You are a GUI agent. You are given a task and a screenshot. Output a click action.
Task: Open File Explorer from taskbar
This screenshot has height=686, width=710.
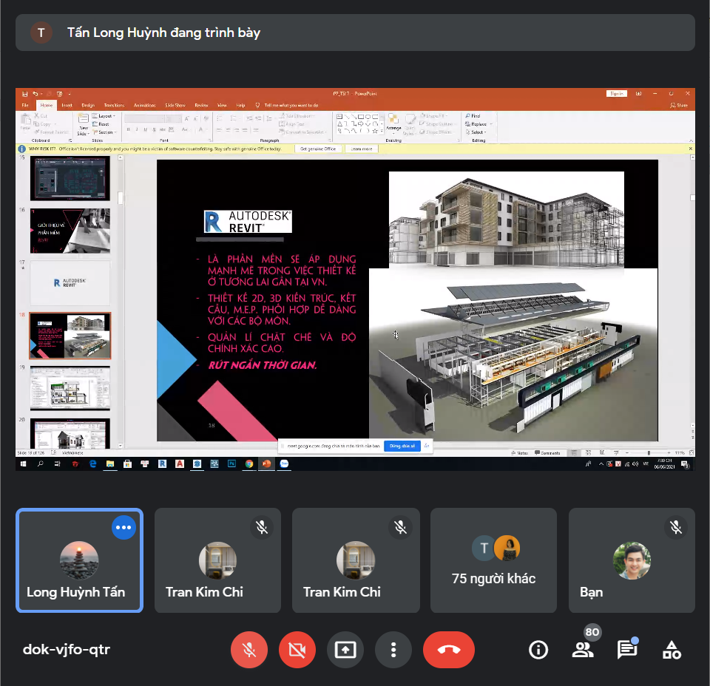(110, 463)
